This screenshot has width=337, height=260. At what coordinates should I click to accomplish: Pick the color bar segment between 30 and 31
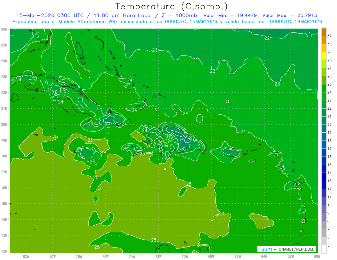coord(324,40)
